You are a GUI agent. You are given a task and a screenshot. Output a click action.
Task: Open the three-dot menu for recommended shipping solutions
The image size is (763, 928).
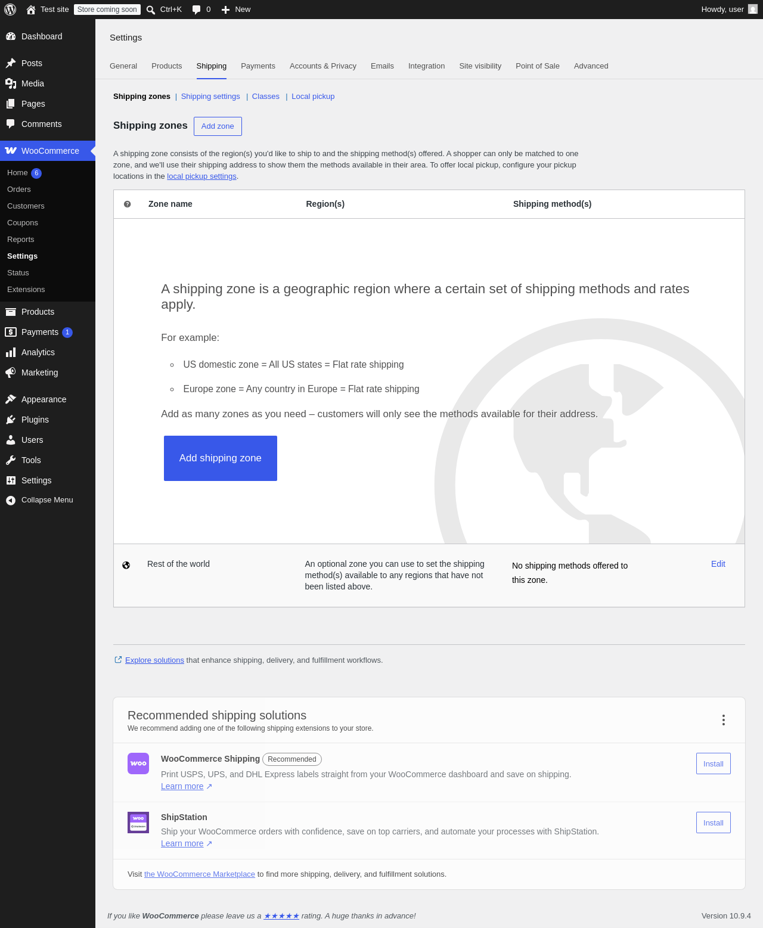pos(724,720)
